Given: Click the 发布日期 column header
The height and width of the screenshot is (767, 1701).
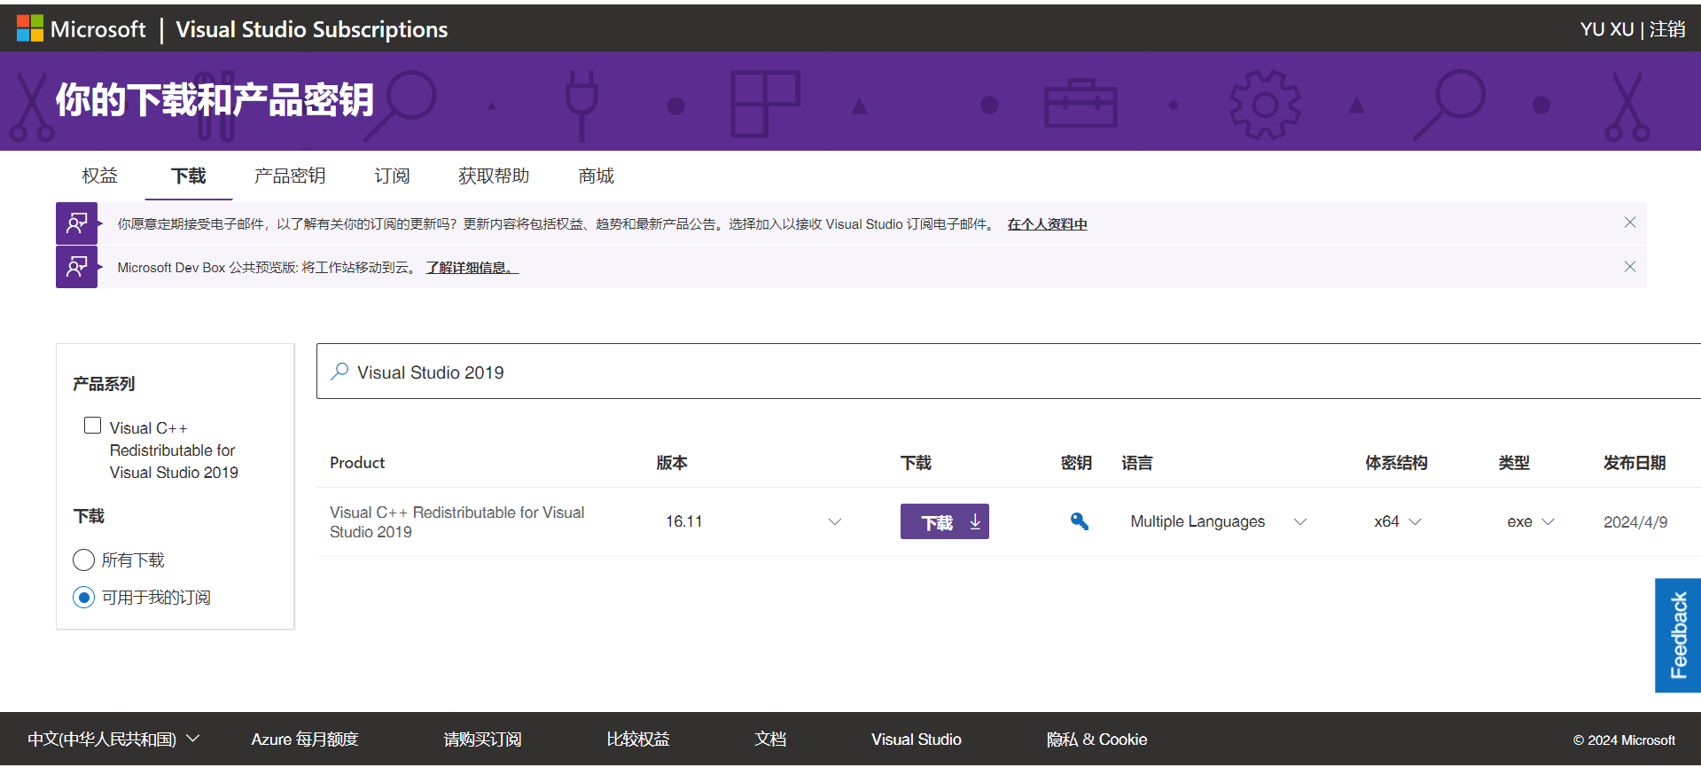Looking at the screenshot, I should [x=1635, y=462].
